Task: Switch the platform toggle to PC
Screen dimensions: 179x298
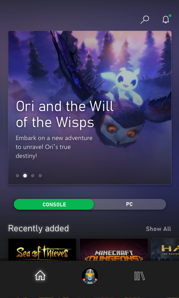Action: pyautogui.click(x=129, y=204)
